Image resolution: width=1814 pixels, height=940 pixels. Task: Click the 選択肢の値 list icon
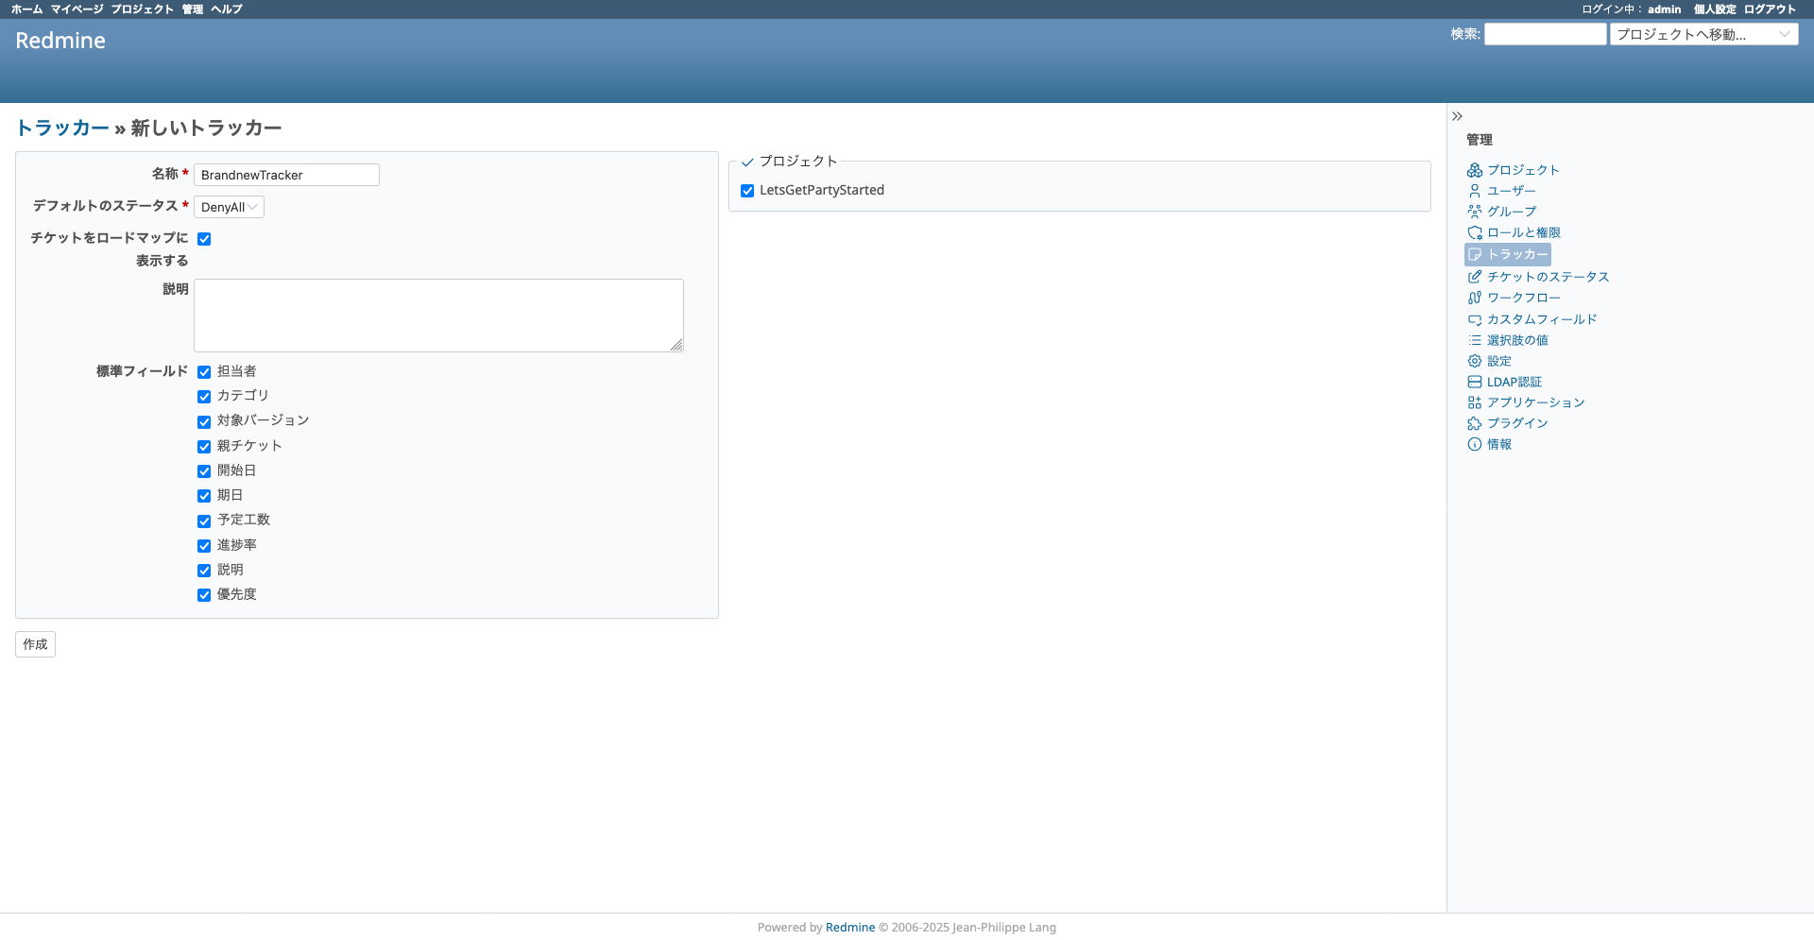(1474, 340)
